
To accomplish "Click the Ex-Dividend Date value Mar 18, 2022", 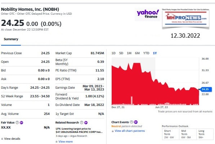I will point(94,105).
